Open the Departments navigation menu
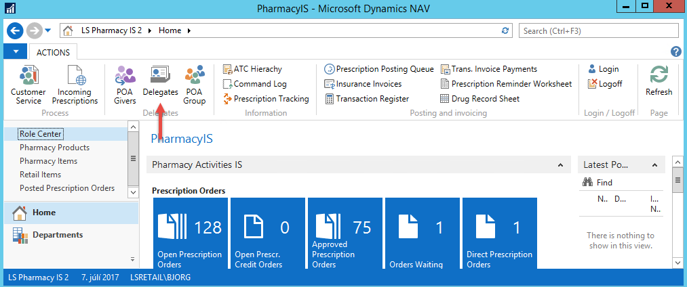Screen dimensions: 687x287 tap(58, 235)
